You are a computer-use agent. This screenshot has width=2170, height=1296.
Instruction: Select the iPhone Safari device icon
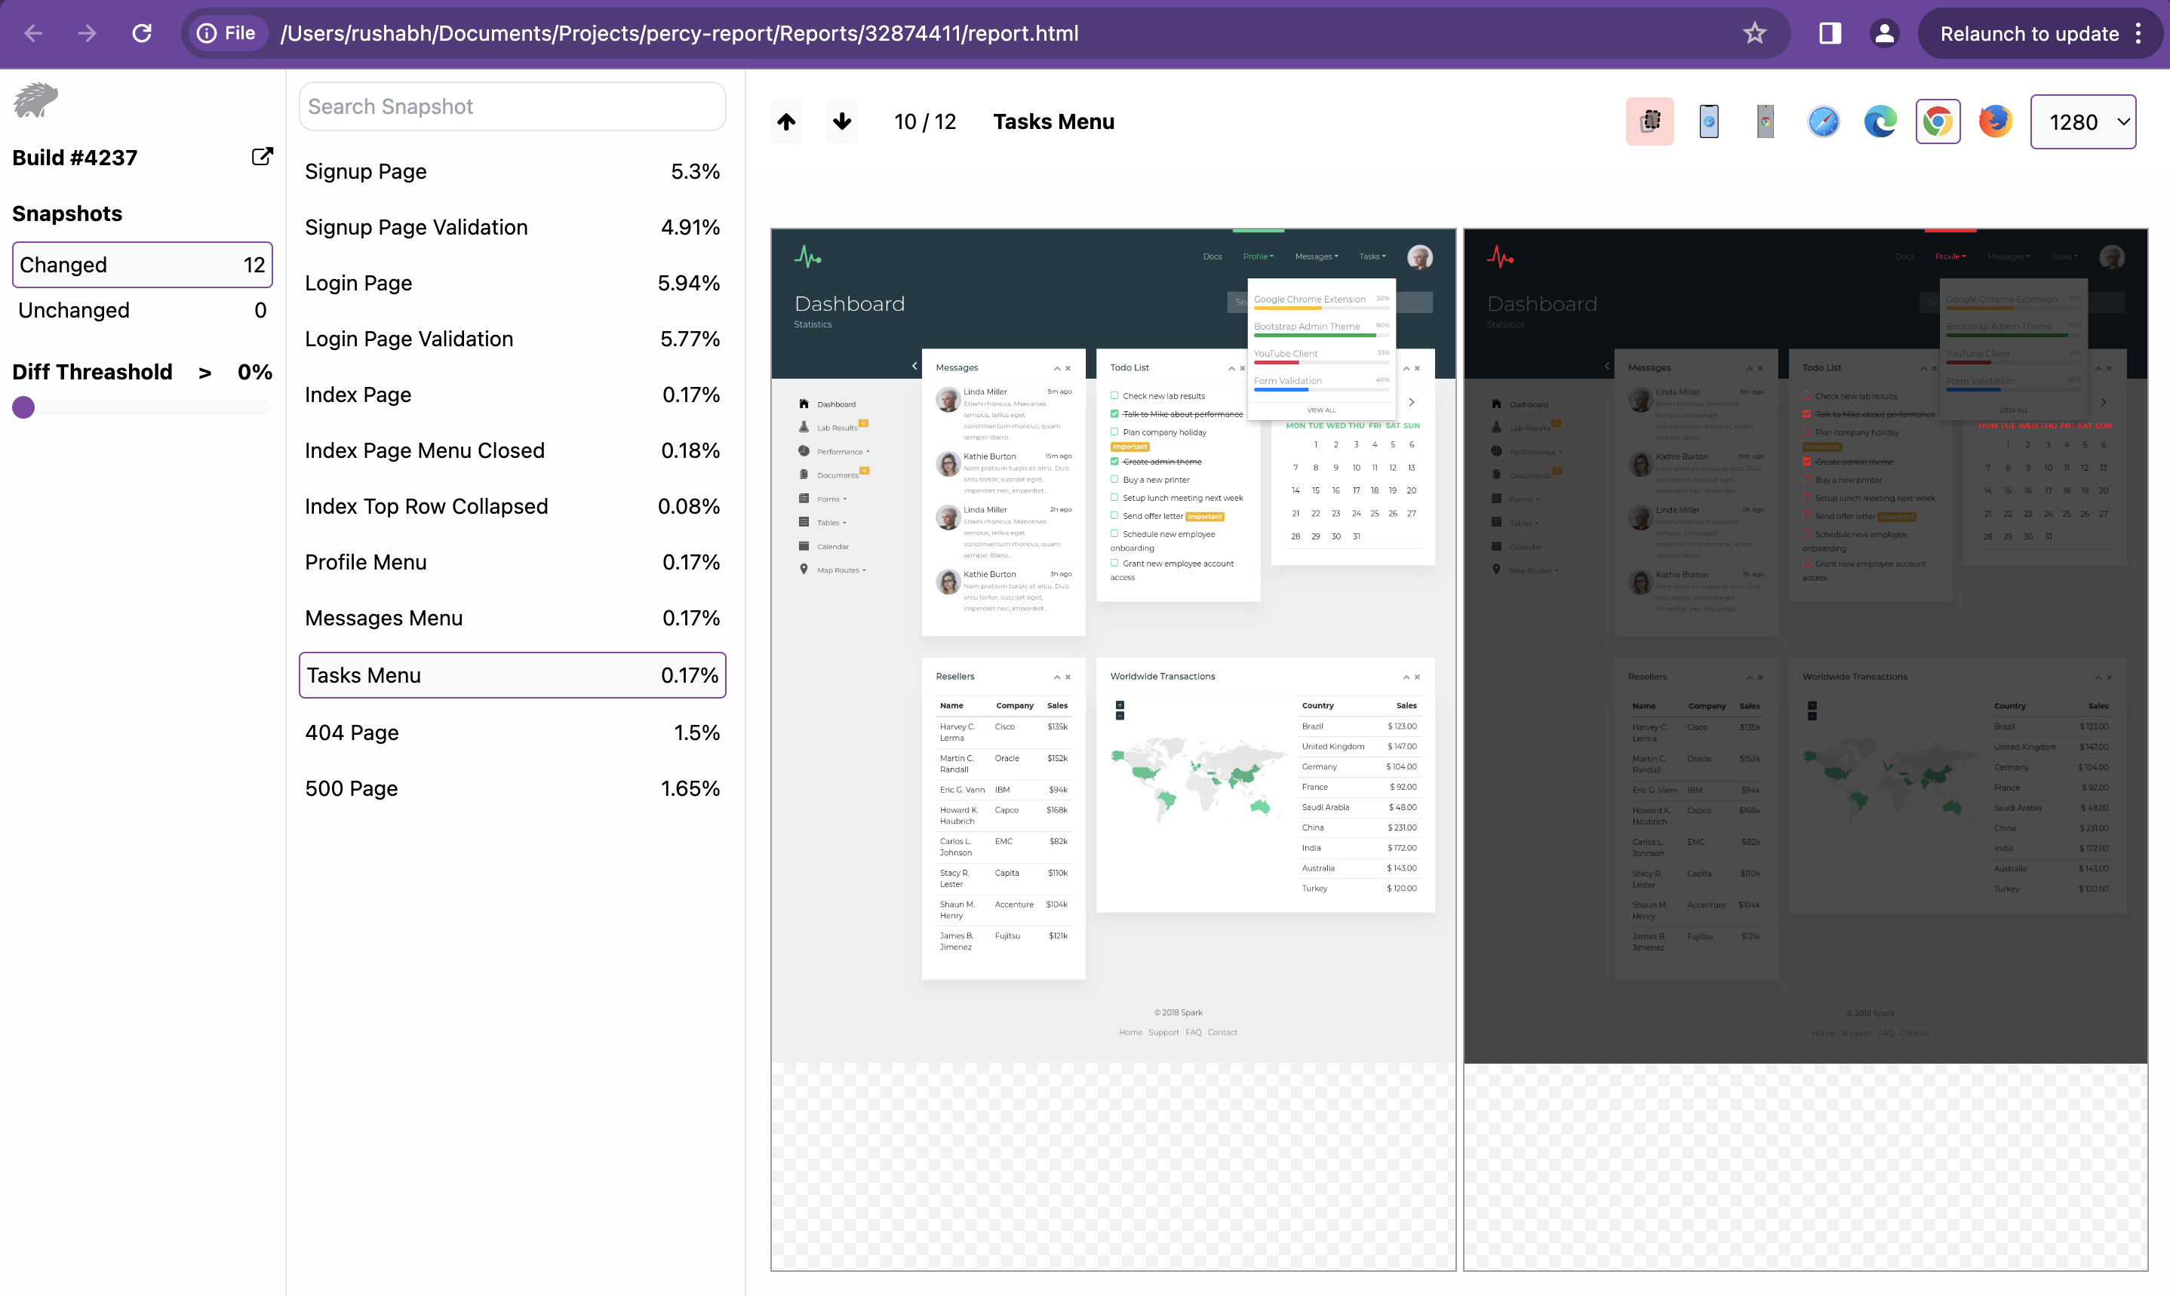(1708, 121)
